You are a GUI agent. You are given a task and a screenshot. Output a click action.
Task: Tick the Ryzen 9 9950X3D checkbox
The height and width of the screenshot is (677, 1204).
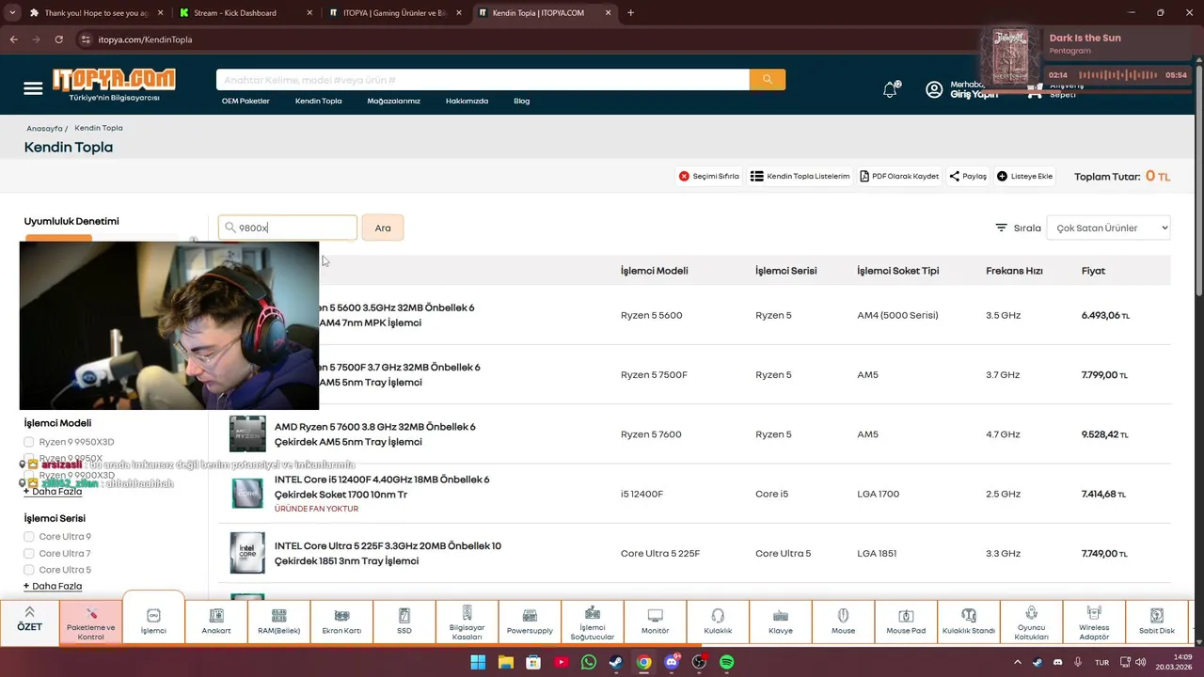pyautogui.click(x=29, y=442)
